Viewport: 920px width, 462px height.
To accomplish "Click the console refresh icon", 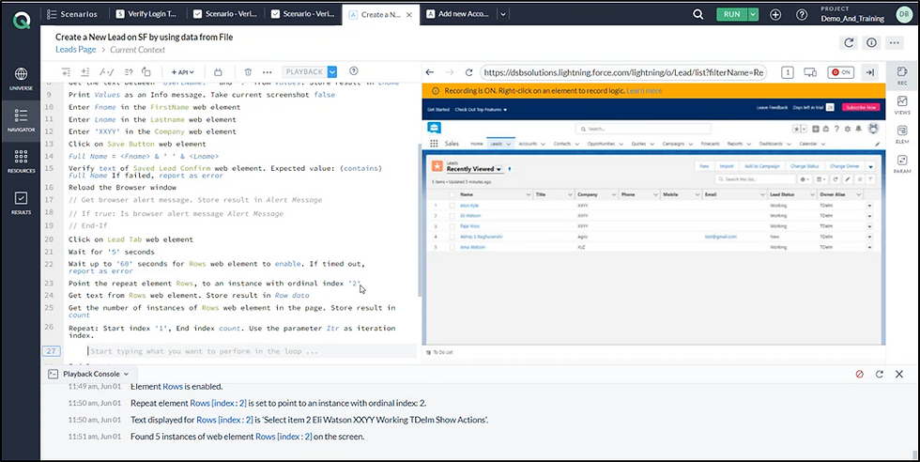I will tap(879, 374).
